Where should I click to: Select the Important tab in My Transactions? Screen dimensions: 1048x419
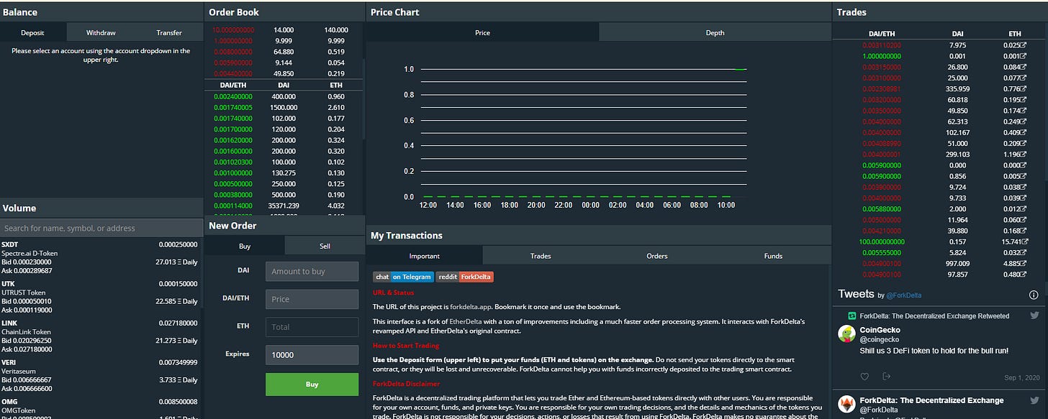coord(425,256)
